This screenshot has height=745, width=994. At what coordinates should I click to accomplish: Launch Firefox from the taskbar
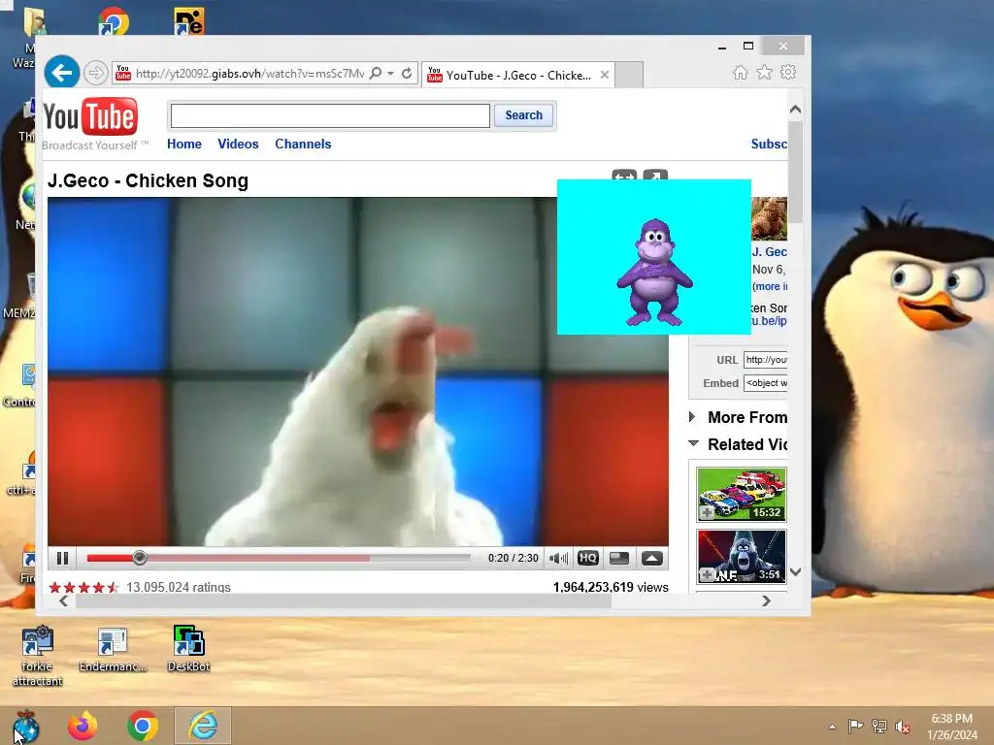tap(83, 726)
